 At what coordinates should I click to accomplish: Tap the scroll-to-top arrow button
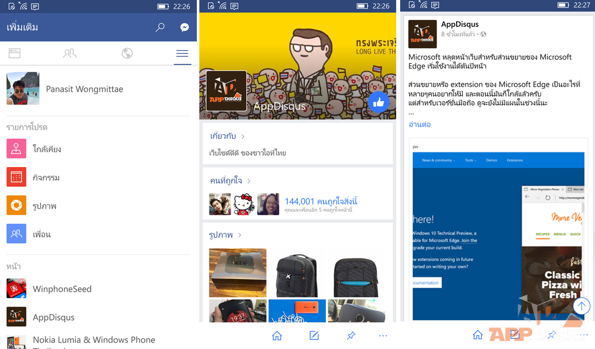point(582,306)
